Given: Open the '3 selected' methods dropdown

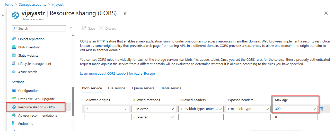Looking at the screenshot, I should (154, 109).
